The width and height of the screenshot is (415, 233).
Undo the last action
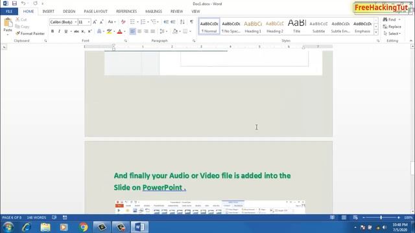pyautogui.click(x=23, y=3)
